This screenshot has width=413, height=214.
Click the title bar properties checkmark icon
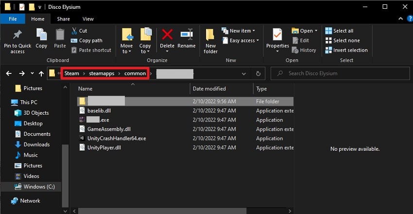[22, 7]
